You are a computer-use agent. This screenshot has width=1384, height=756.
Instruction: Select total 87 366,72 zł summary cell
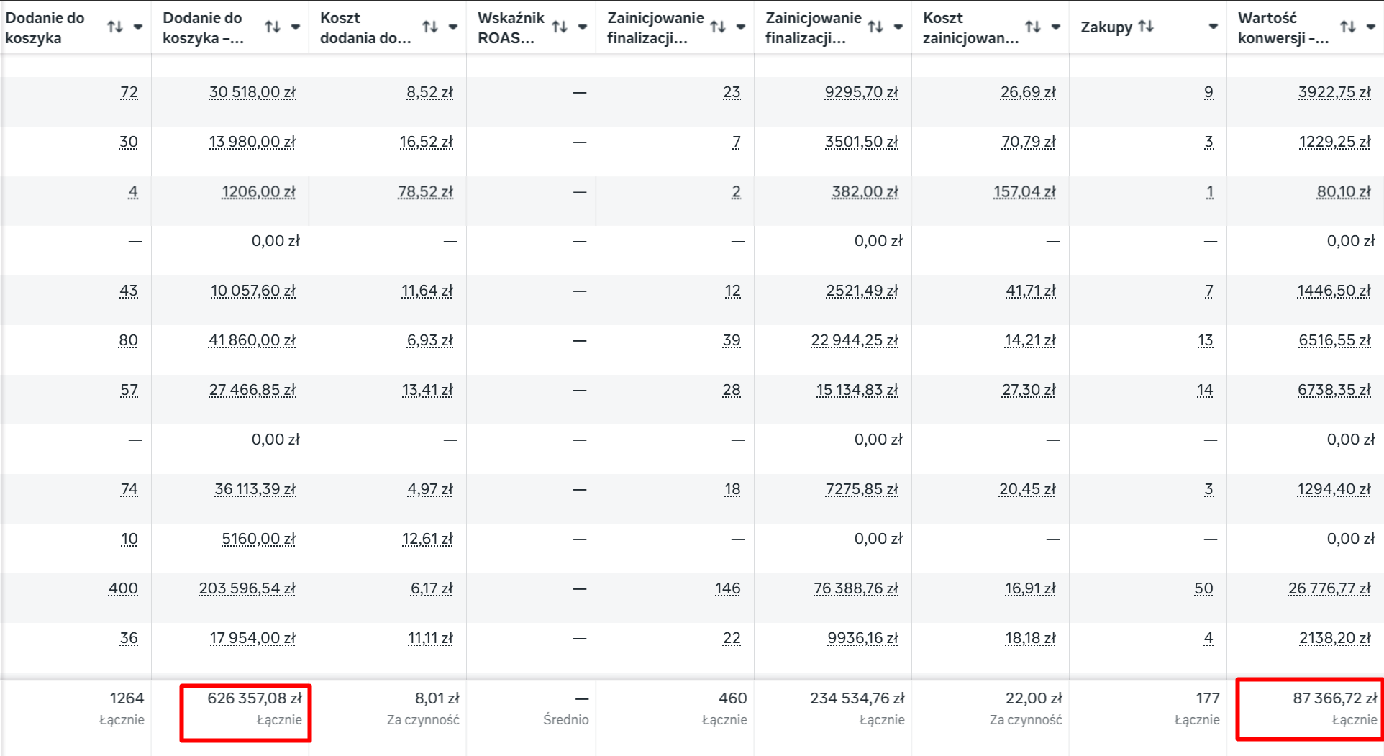click(1310, 709)
